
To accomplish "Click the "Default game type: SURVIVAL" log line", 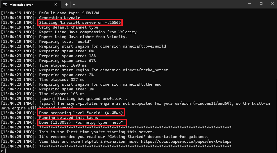I will click(70, 13).
